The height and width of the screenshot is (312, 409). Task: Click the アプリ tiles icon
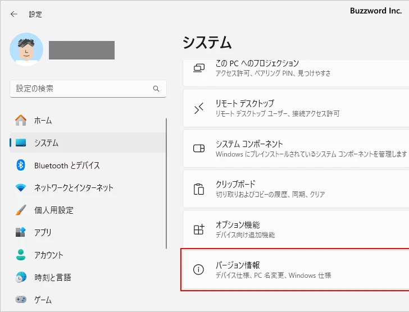pyautogui.click(x=21, y=232)
